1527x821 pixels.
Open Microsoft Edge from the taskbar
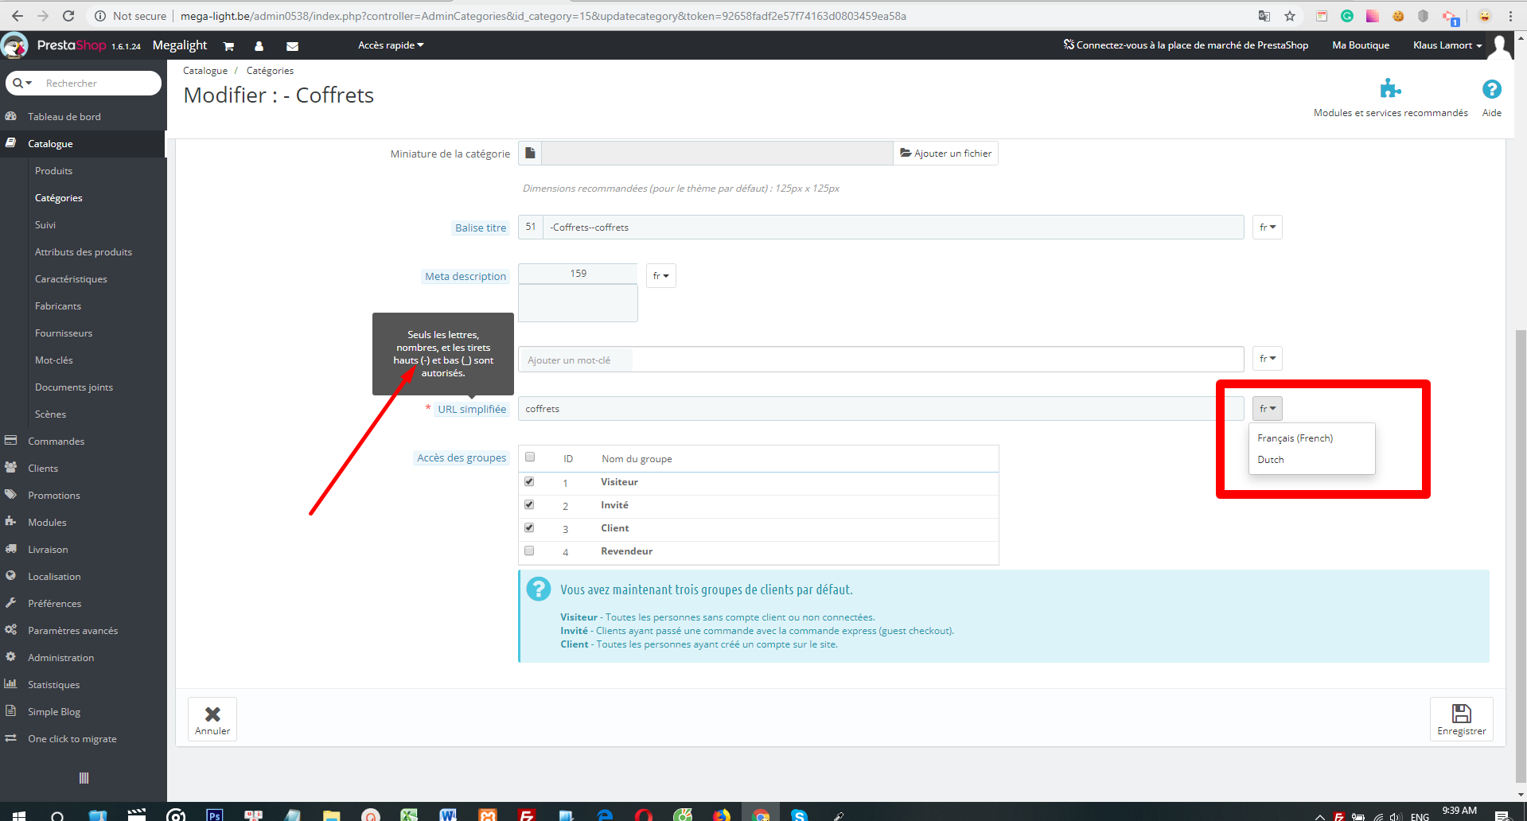click(x=605, y=815)
